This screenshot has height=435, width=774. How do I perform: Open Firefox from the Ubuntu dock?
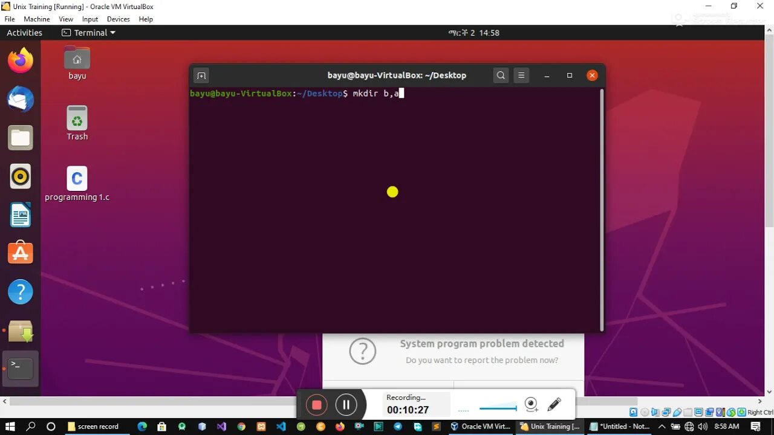[x=21, y=60]
